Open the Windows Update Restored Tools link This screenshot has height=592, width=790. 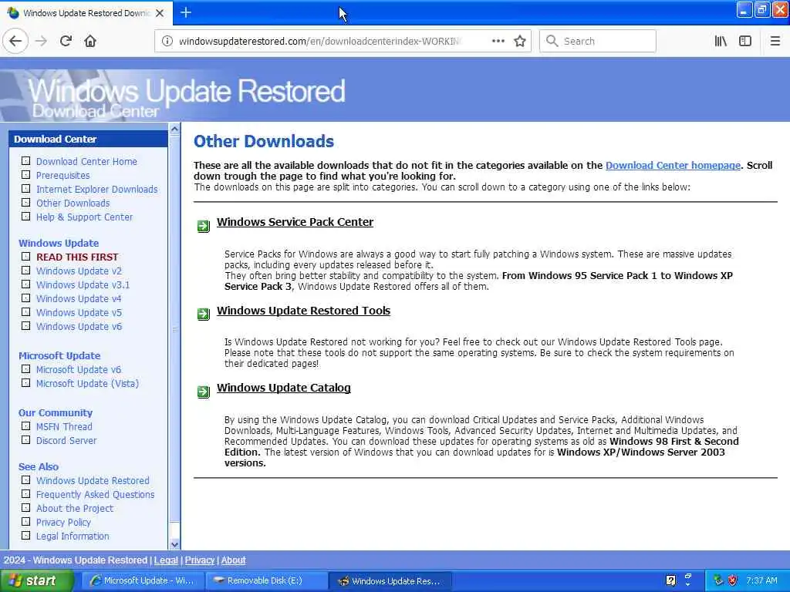point(303,311)
